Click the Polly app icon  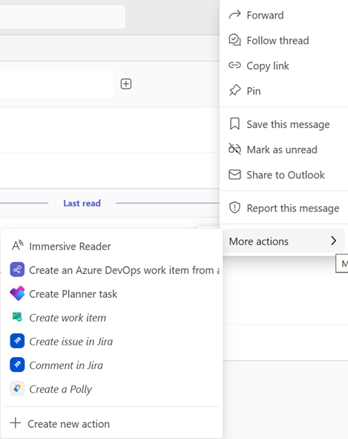[17, 388]
